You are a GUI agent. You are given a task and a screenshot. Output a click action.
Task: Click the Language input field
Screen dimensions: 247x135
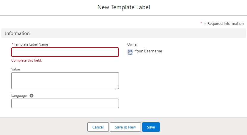[65, 103]
